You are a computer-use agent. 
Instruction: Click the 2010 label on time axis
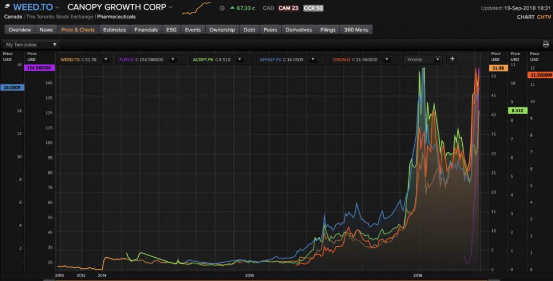(x=60, y=275)
